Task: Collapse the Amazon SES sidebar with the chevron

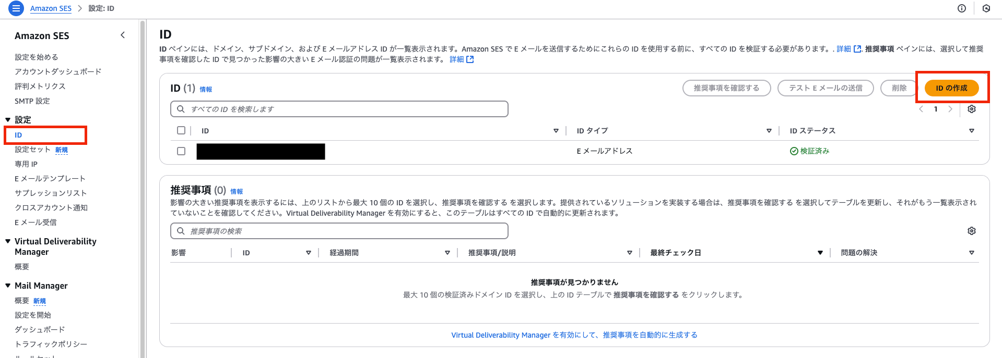Action: pos(123,35)
